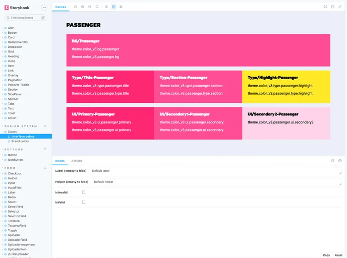This screenshot has width=347, height=258.
Task: Open the IconButton component entry
Action: [15, 160]
